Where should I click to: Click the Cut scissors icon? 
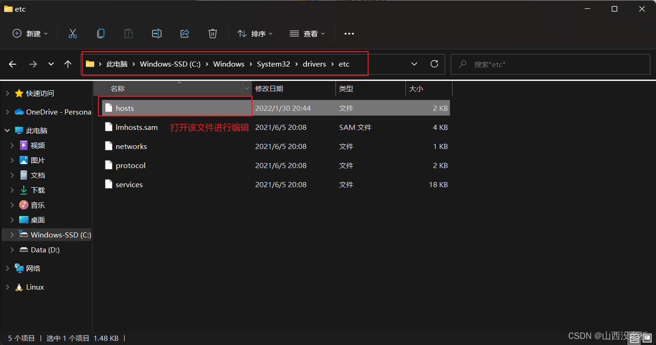72,34
